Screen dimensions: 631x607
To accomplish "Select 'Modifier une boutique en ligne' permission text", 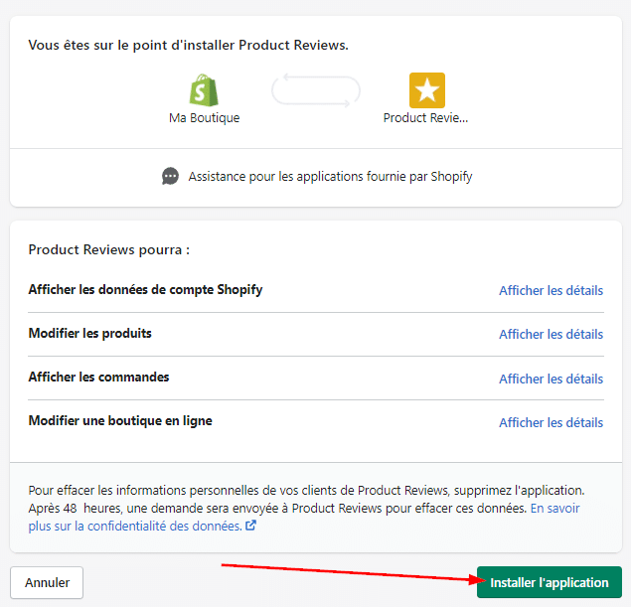I will click(x=120, y=421).
